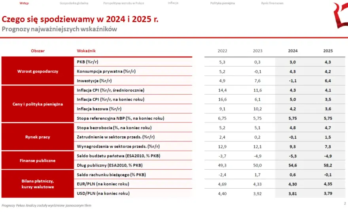Click the 2025 column header
The width and height of the screenshot is (348, 214).
(x=328, y=51)
